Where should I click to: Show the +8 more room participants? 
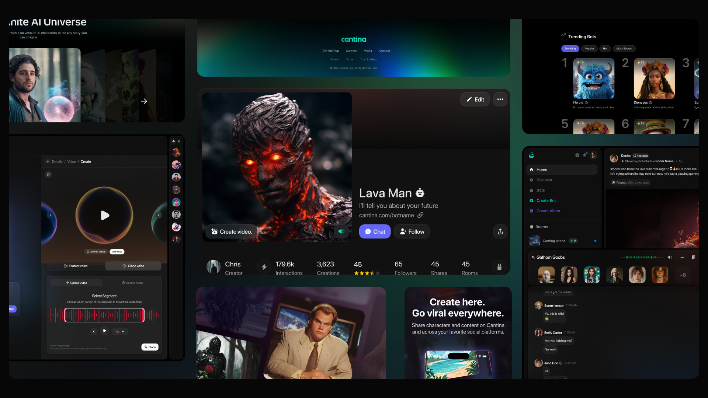(683, 275)
